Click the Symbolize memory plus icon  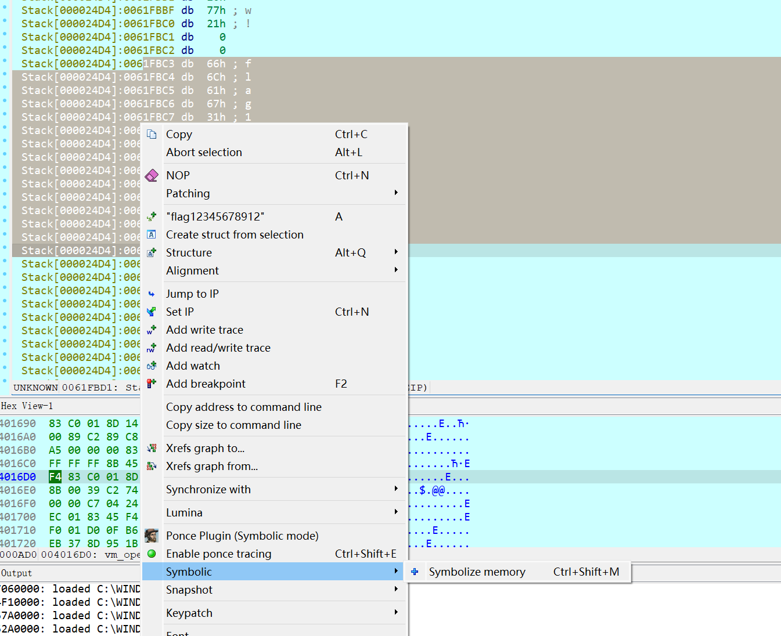415,572
